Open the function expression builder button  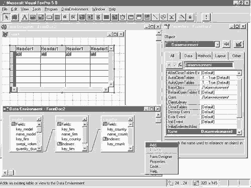click(x=180, y=65)
